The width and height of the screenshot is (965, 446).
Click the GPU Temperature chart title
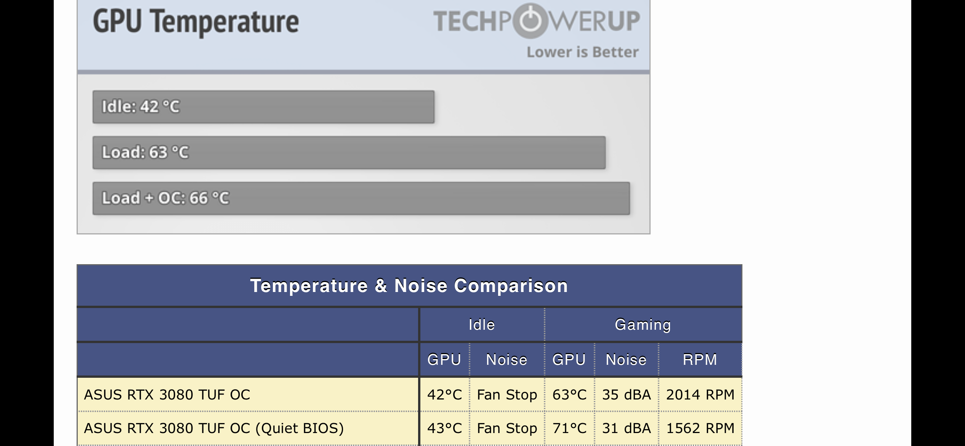196,22
